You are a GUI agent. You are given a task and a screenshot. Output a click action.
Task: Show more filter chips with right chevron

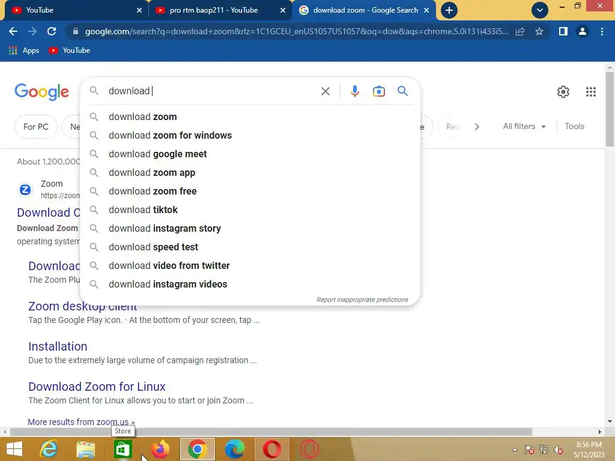(476, 127)
